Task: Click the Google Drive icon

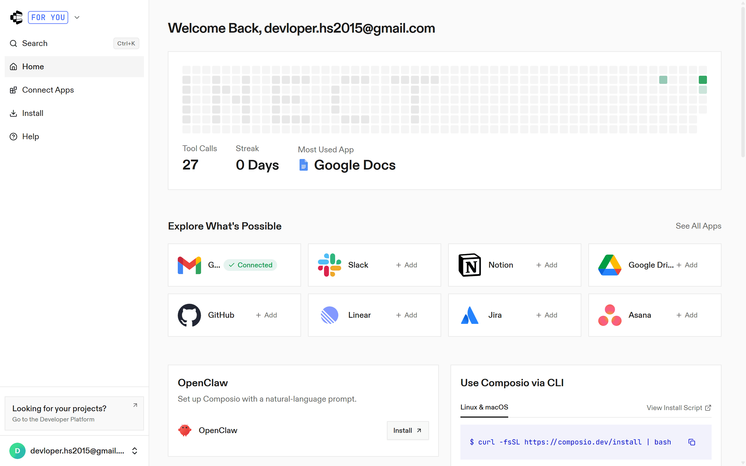Action: tap(609, 265)
